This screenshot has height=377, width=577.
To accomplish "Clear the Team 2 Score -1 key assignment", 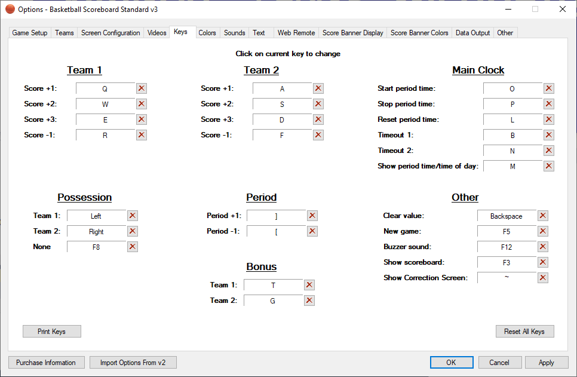I will (x=318, y=134).
